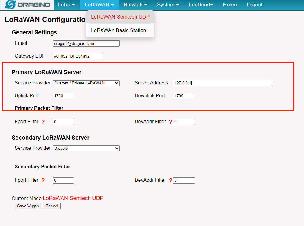The image size is (304, 226).
Task: Click the Logout link
Action: click(254, 5)
